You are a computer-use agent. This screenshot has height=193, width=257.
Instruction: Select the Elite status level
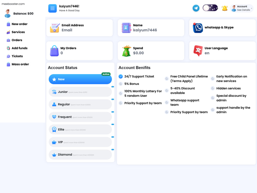pos(80,129)
